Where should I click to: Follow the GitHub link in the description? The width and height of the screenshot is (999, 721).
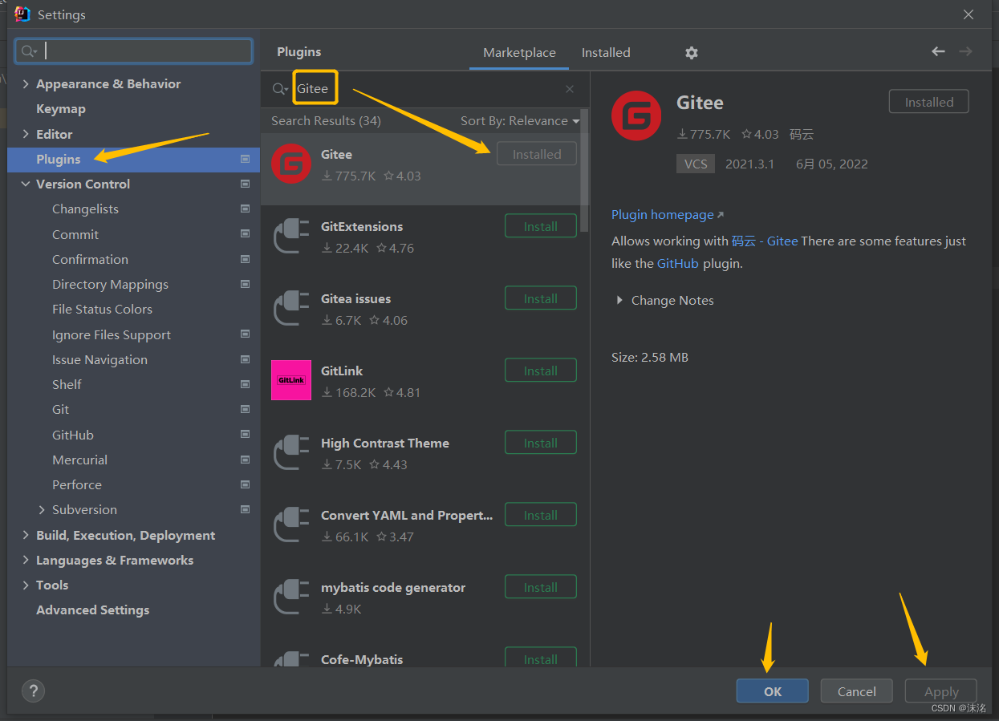pos(678,263)
